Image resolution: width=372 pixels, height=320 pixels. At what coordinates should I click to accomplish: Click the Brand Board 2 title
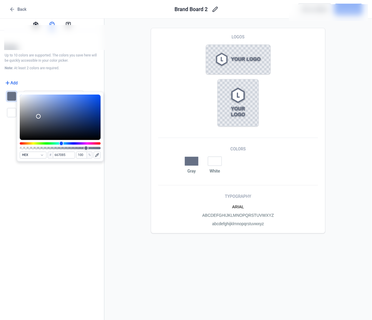coord(191,9)
